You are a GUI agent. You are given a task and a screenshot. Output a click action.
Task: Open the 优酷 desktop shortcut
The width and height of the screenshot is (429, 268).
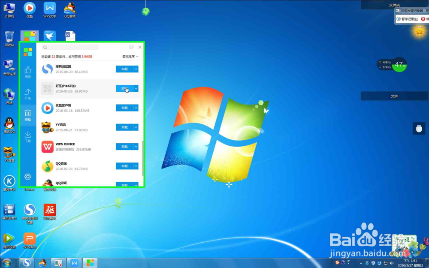[30, 10]
